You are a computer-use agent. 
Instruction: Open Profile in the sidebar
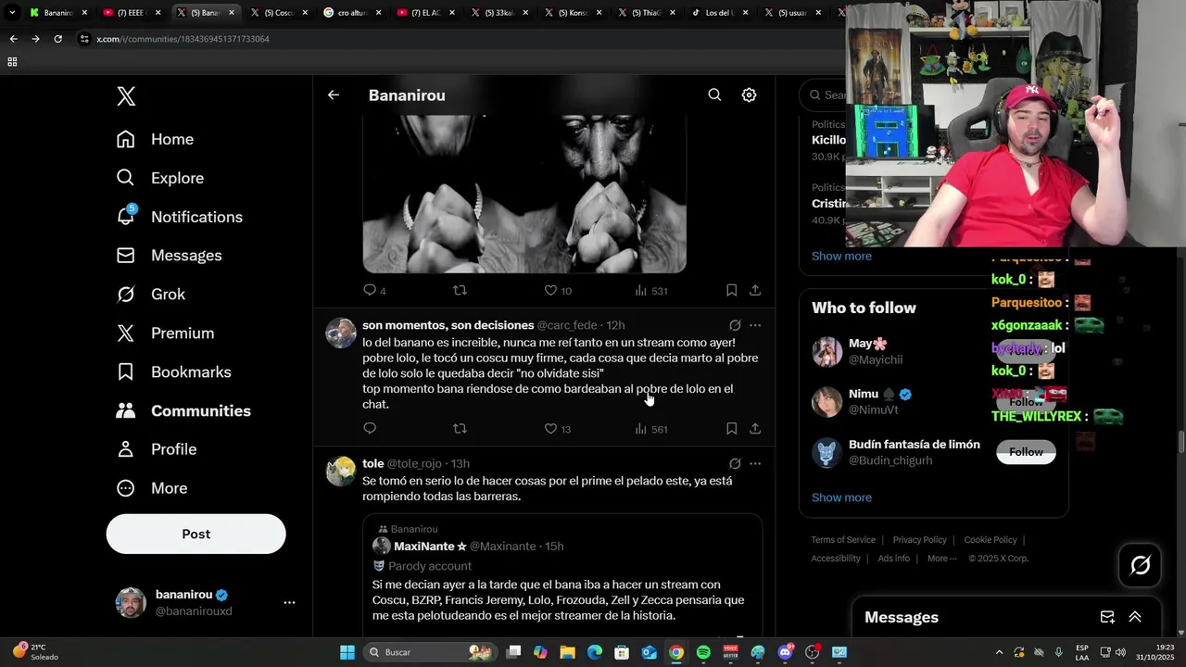(x=157, y=449)
